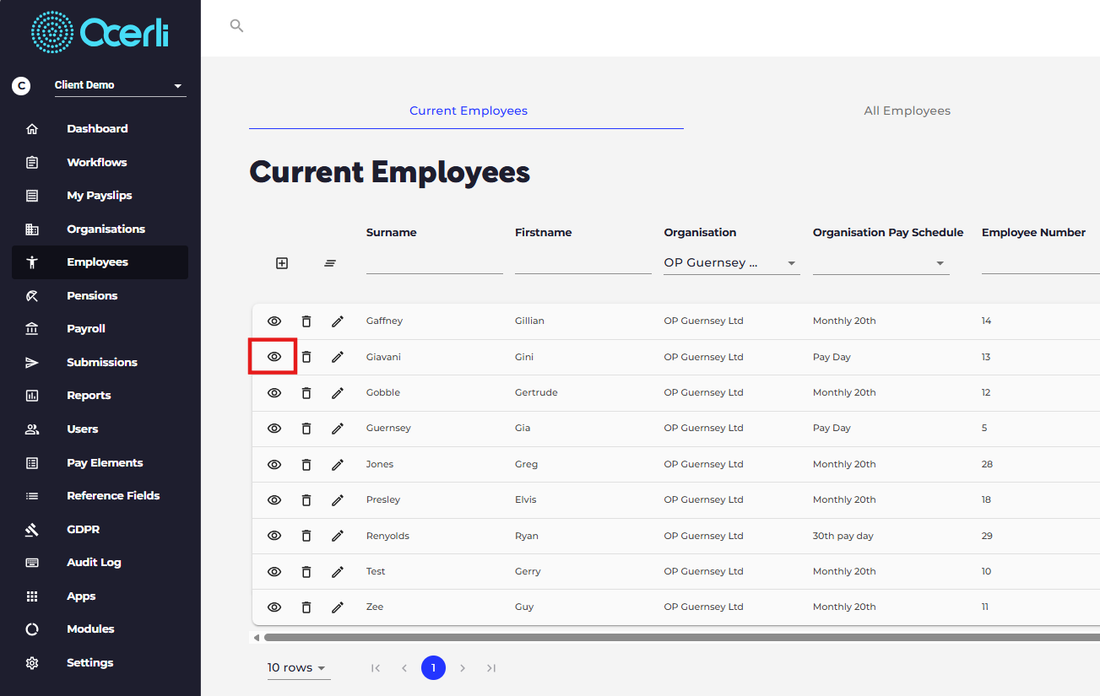Edit the Test Gerry employee
This screenshot has width=1100, height=696.
tap(338, 572)
